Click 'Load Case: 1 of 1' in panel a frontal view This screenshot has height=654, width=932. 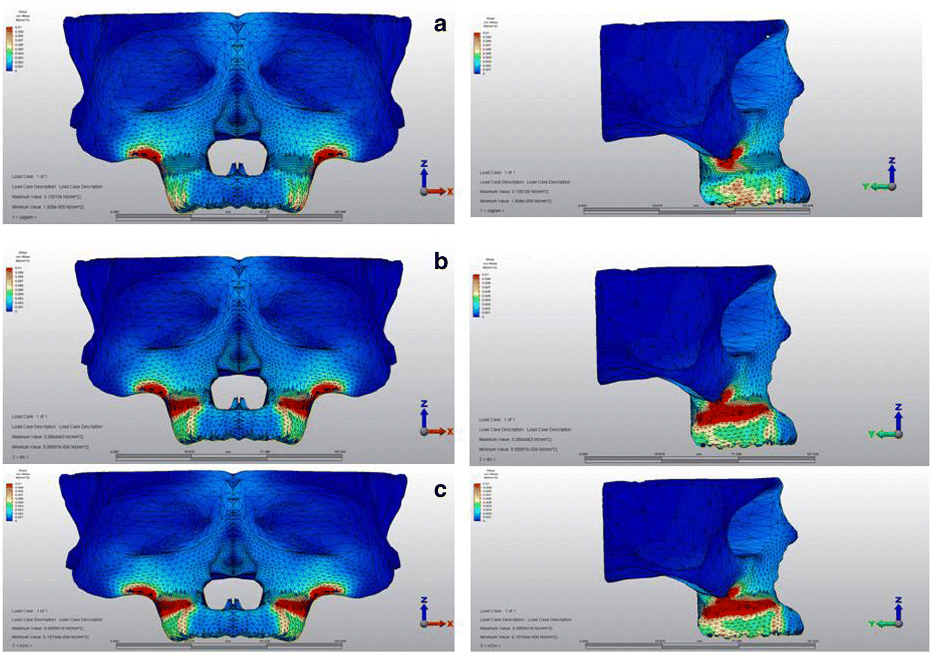pos(29,176)
